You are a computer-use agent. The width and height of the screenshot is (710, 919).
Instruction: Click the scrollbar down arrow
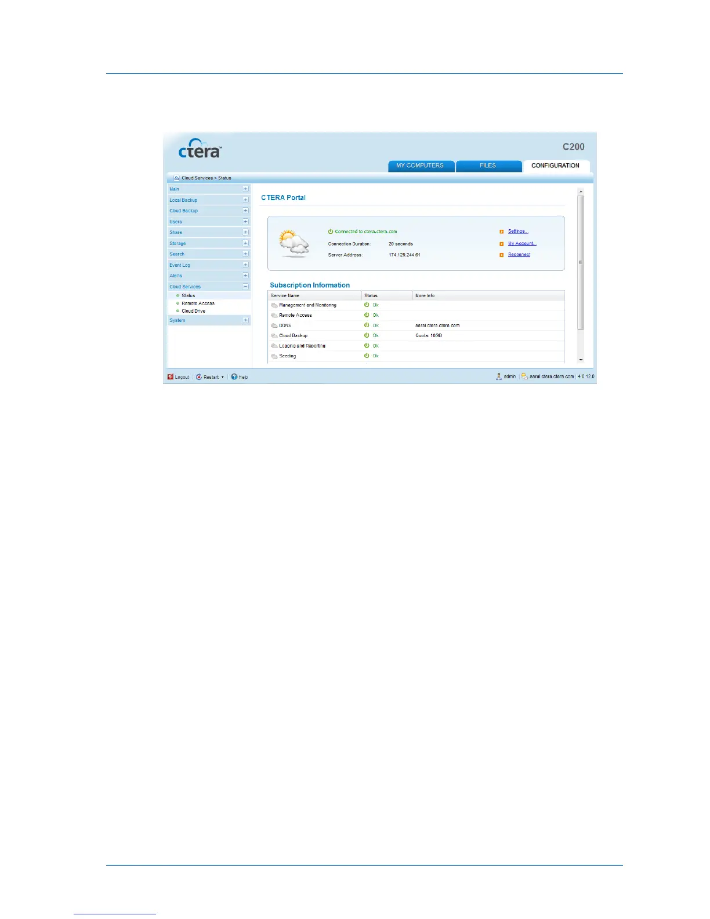tap(581, 360)
